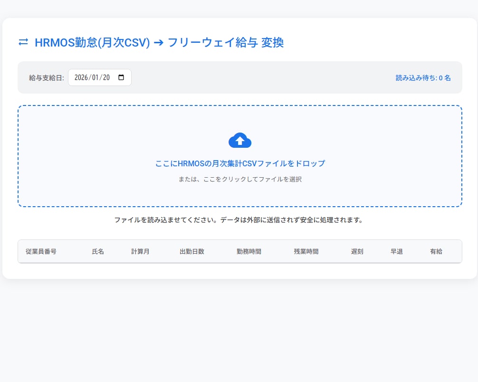Click 'または、ここをクリックしてファイルを選択' text
The width and height of the screenshot is (478, 382).
(x=240, y=179)
